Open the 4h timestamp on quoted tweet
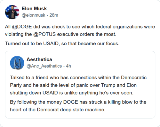The width and height of the screenshot is (160, 127). coord(68,66)
